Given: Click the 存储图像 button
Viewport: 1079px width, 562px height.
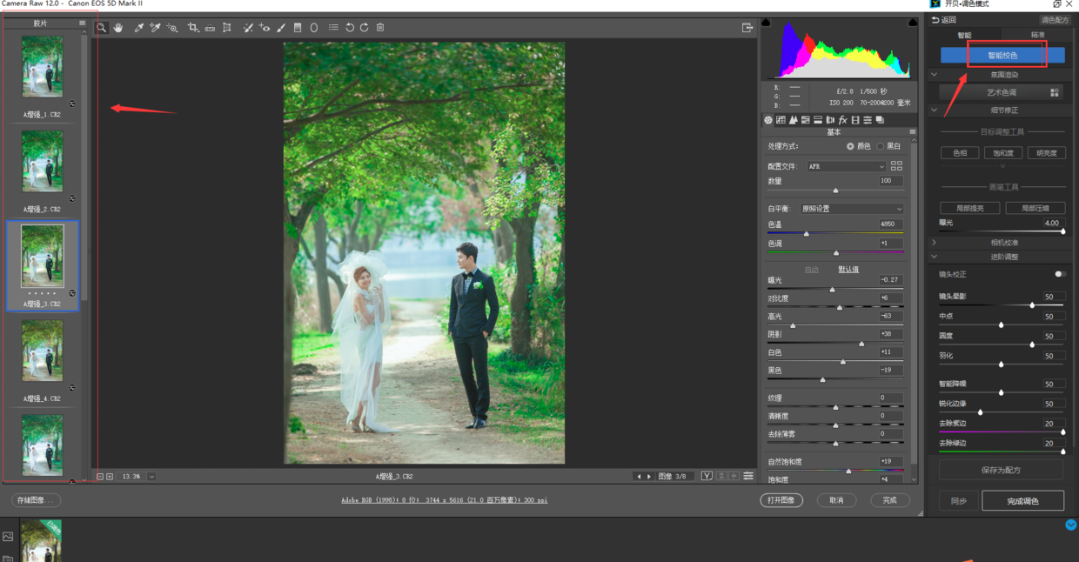Looking at the screenshot, I should pos(37,500).
